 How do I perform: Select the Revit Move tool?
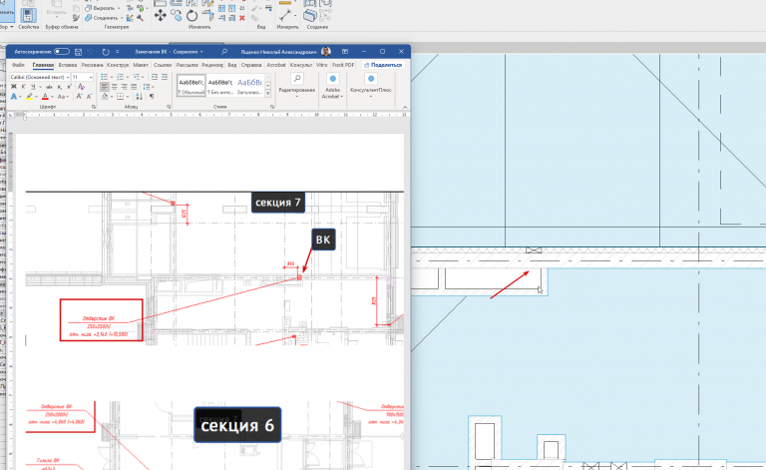pos(160,16)
